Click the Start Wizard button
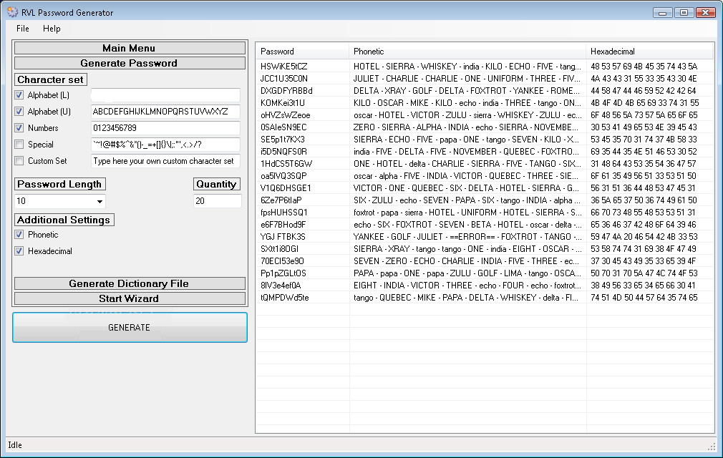Screen dimensions: 723x458 130,298
